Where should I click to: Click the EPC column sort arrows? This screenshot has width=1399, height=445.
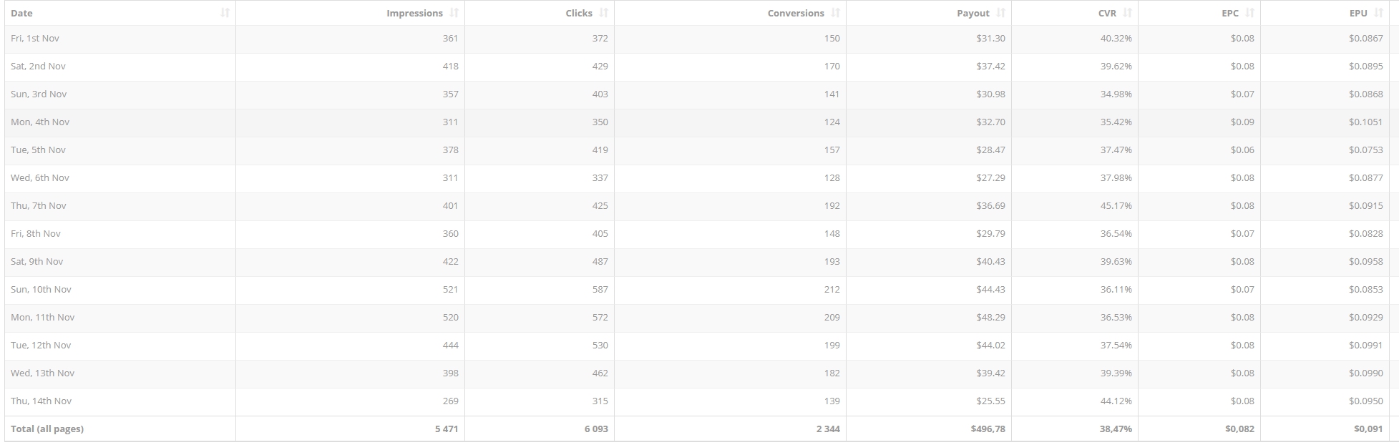coord(1250,13)
